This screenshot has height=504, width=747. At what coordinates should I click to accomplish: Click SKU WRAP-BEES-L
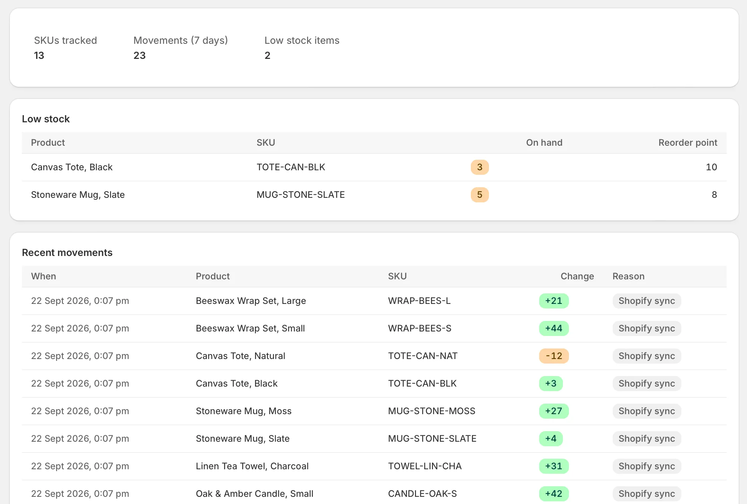(x=419, y=301)
